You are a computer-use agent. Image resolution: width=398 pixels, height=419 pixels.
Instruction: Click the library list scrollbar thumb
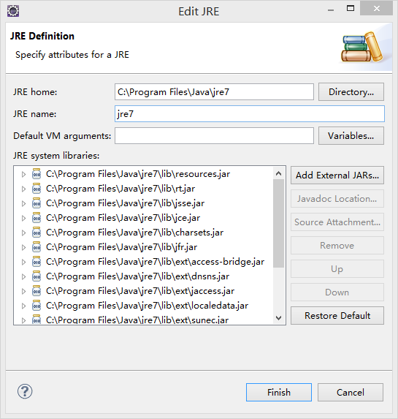(278, 224)
